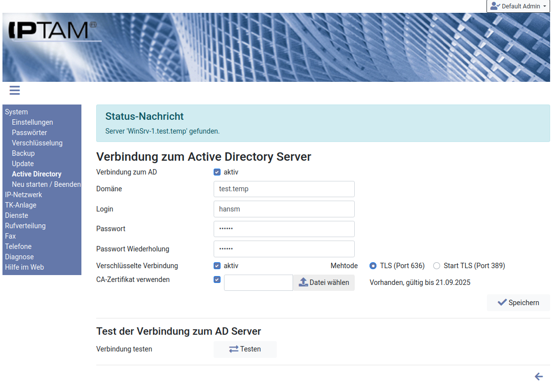Open the Backup settings page
The image size is (559, 385).
23,153
